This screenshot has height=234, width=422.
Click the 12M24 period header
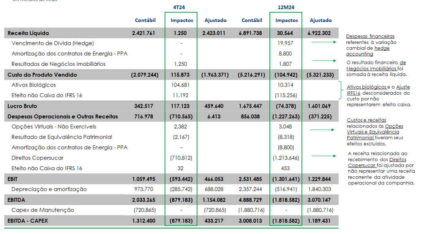pos(286,7)
